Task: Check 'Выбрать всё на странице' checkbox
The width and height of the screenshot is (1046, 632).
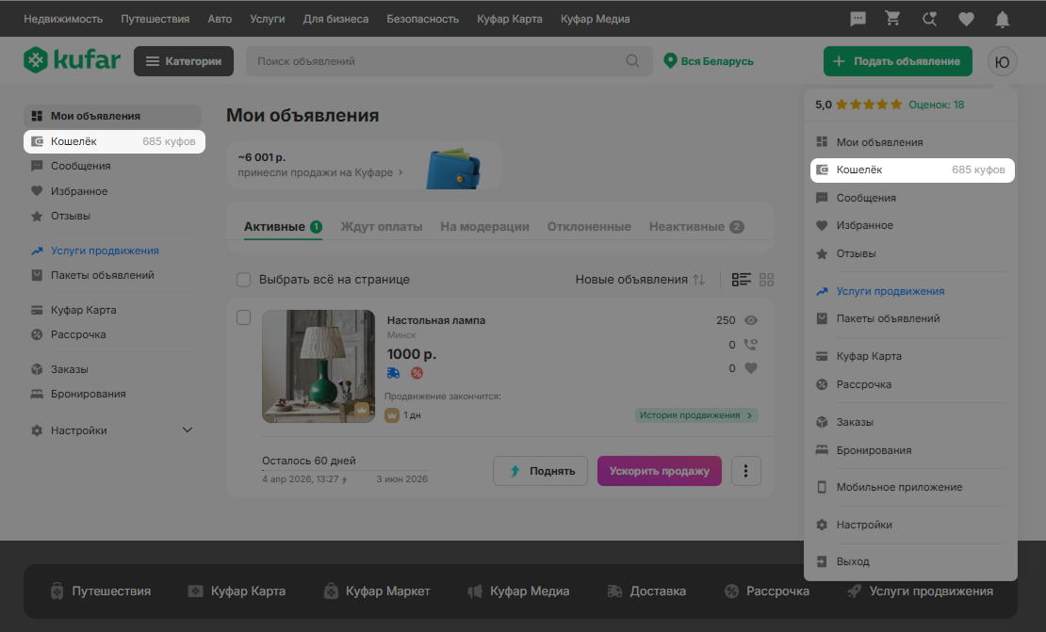Action: pos(243,280)
